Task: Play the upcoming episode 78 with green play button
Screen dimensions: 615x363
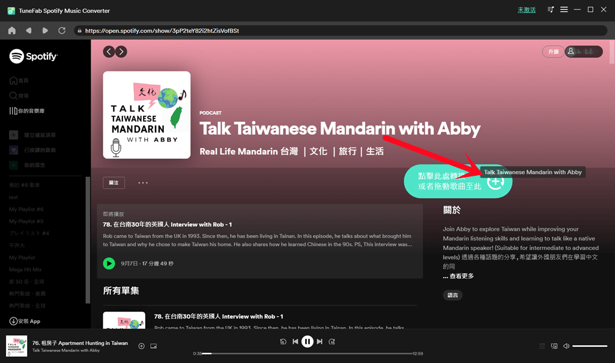Action: [x=109, y=263]
